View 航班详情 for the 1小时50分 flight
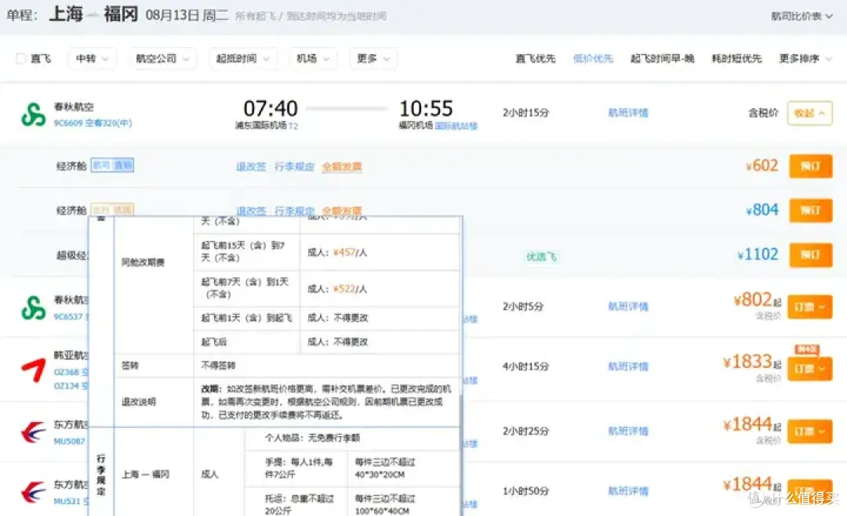847x516 pixels. point(627,491)
